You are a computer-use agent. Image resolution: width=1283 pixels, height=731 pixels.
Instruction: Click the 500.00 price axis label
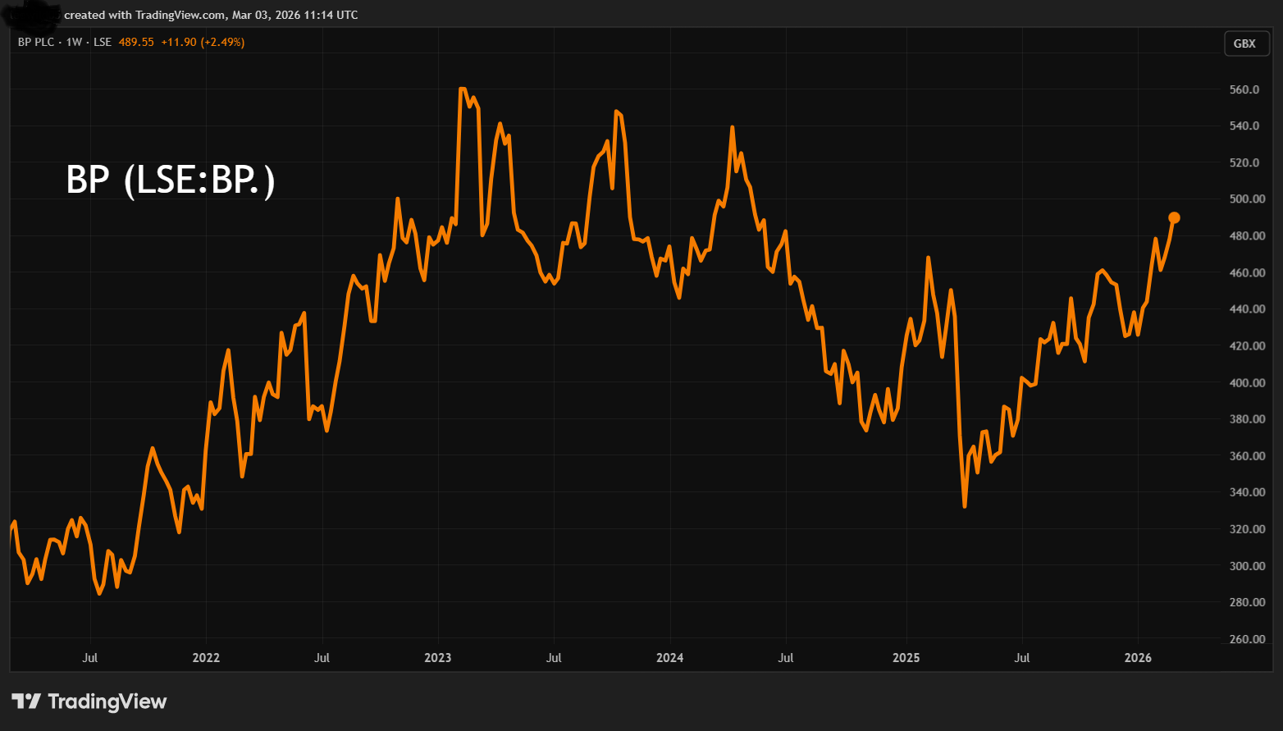click(x=1247, y=199)
